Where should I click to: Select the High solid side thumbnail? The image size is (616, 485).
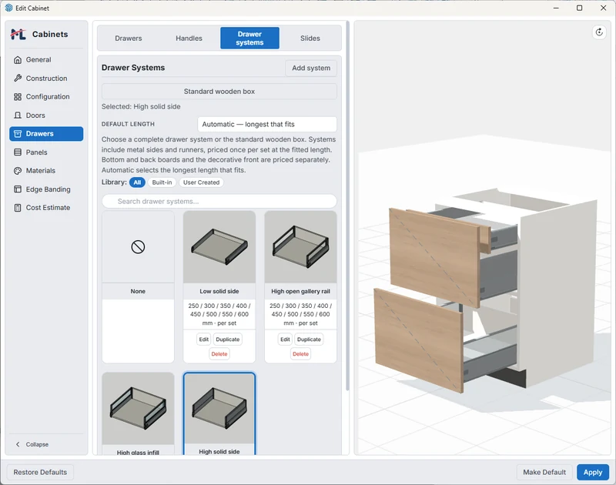tap(219, 408)
